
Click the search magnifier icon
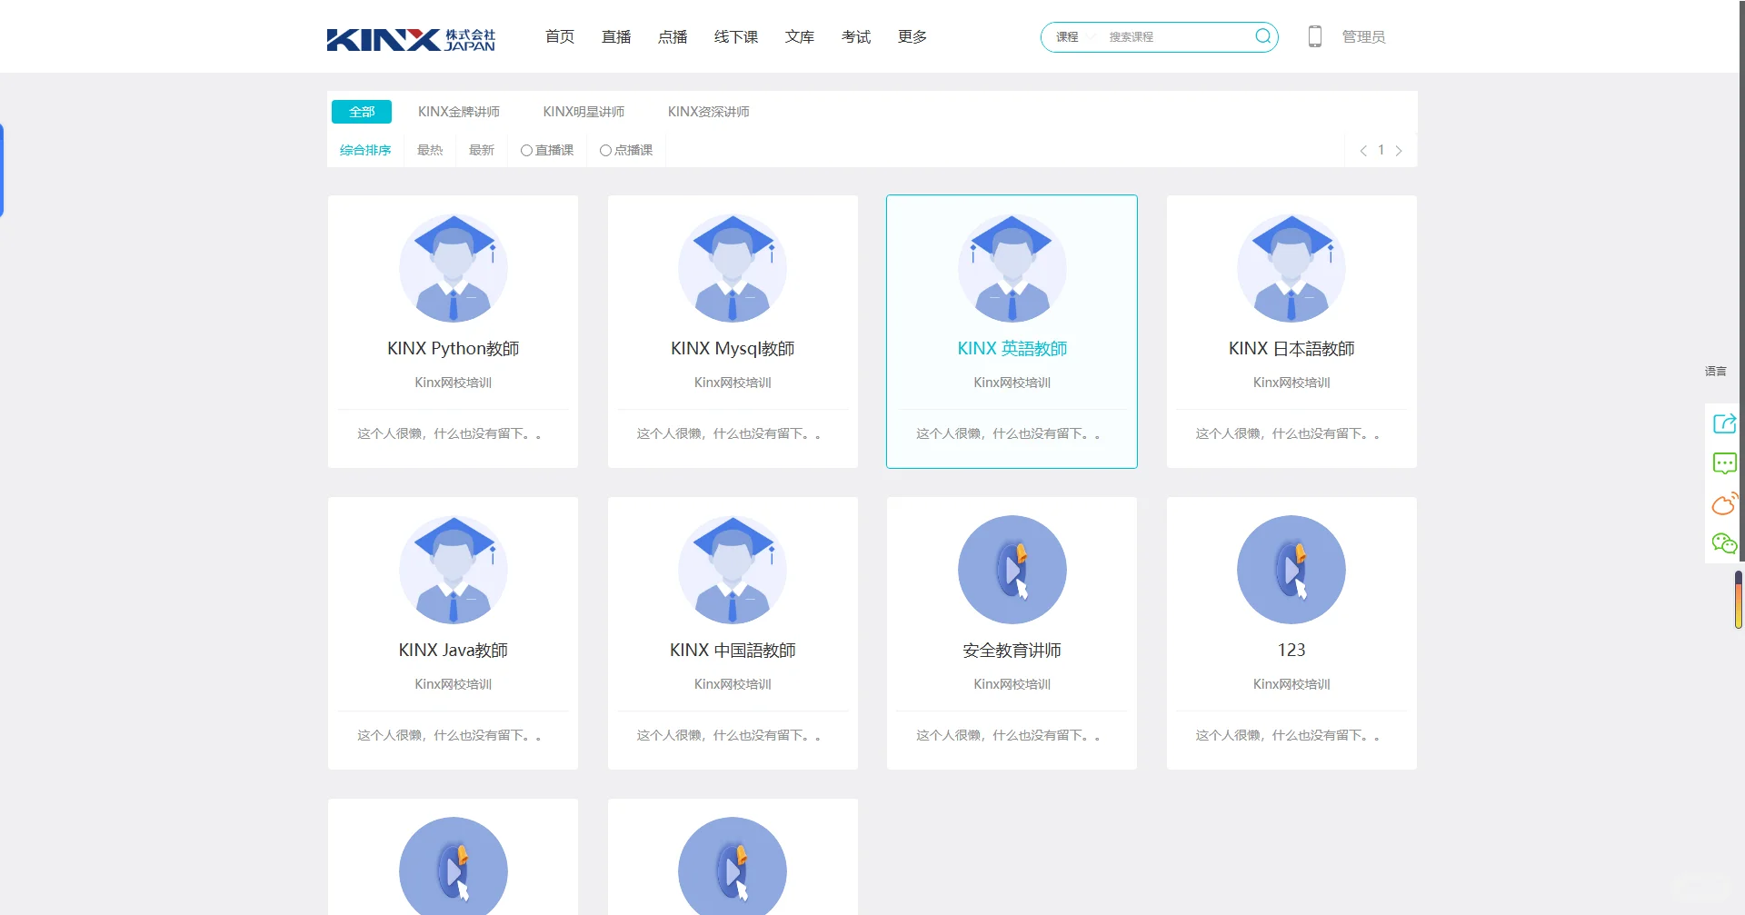(x=1262, y=36)
